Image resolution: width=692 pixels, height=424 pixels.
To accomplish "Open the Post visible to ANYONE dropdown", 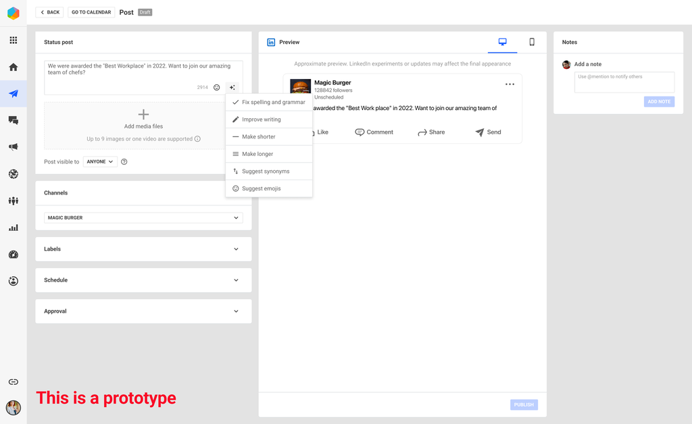I will 100,162.
